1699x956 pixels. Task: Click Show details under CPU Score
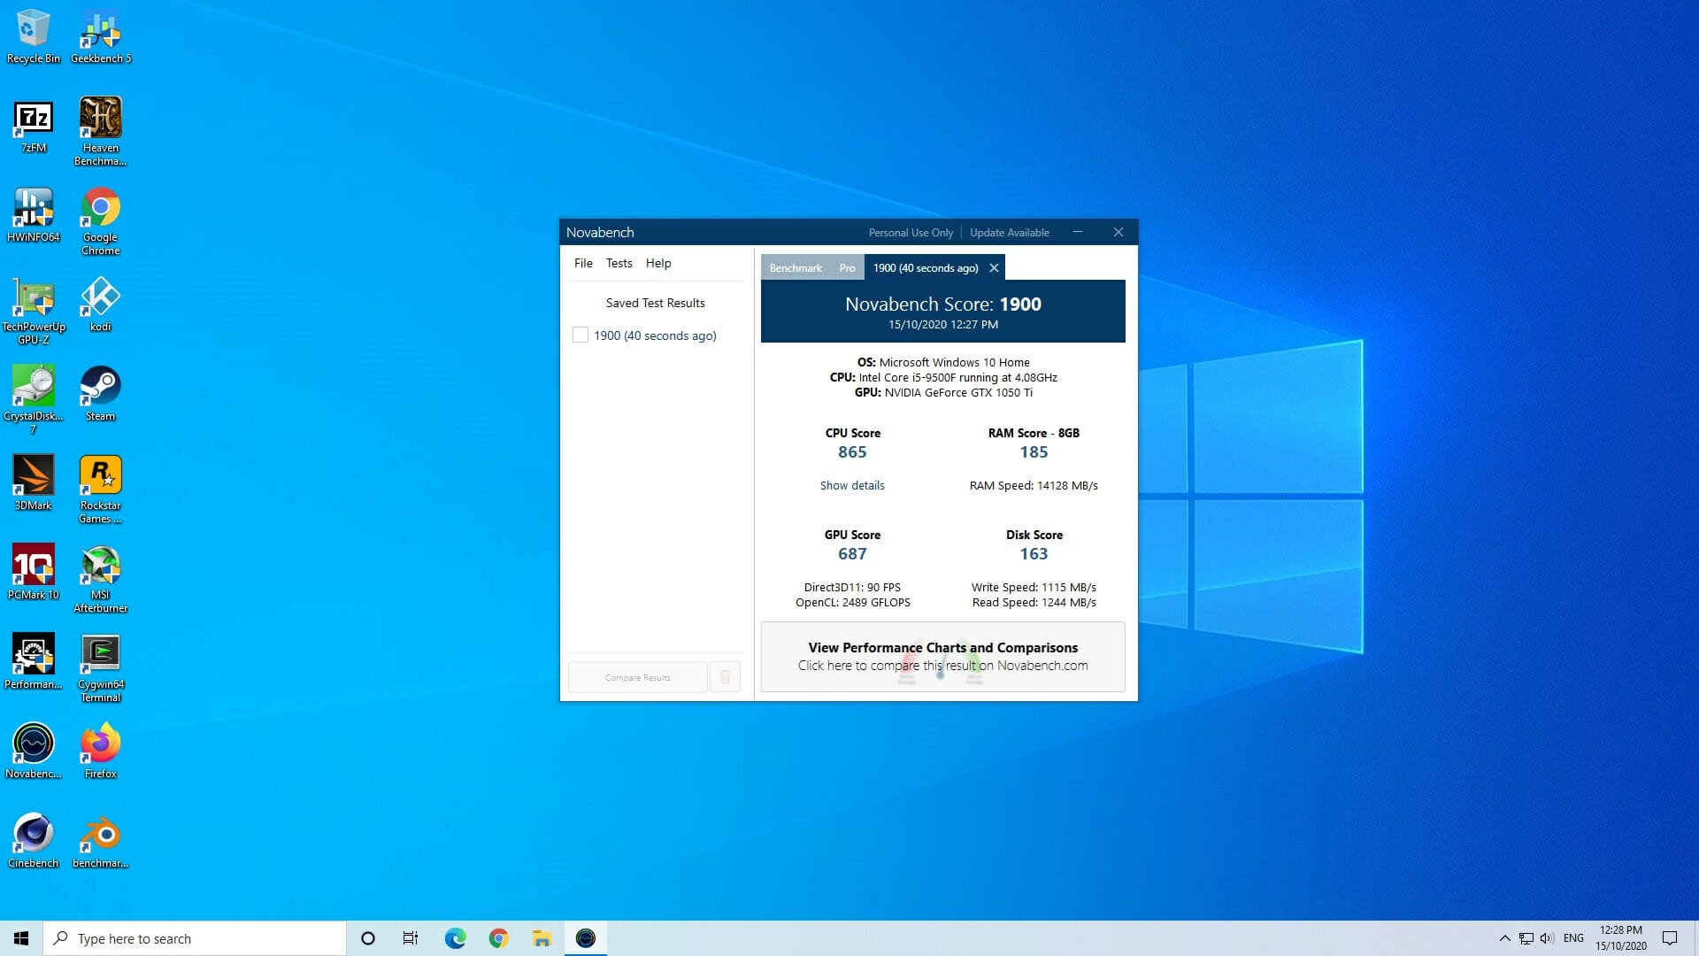[852, 485]
